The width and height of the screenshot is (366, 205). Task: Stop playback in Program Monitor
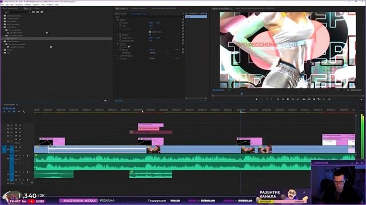click(288, 99)
